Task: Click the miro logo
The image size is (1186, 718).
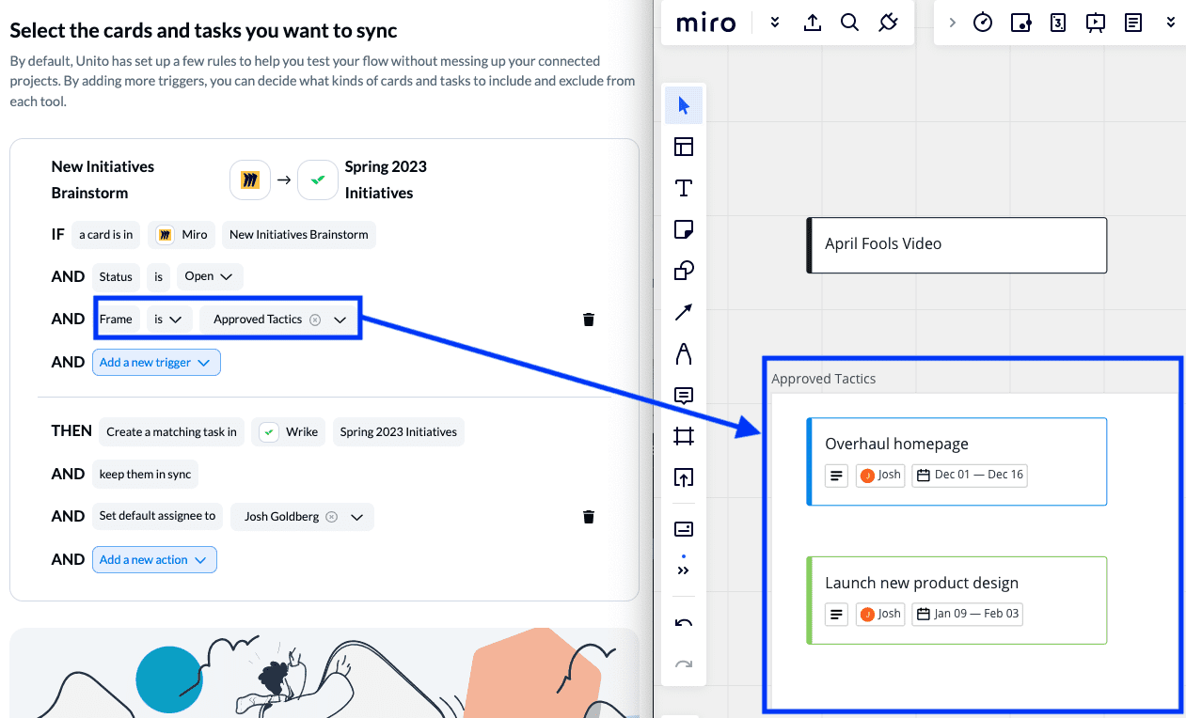Action: (x=706, y=23)
